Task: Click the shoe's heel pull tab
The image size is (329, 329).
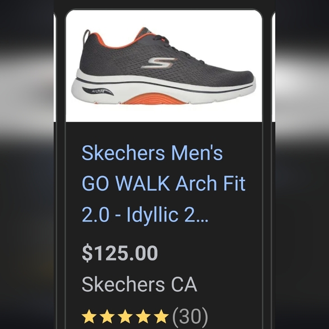Action: click(86, 36)
